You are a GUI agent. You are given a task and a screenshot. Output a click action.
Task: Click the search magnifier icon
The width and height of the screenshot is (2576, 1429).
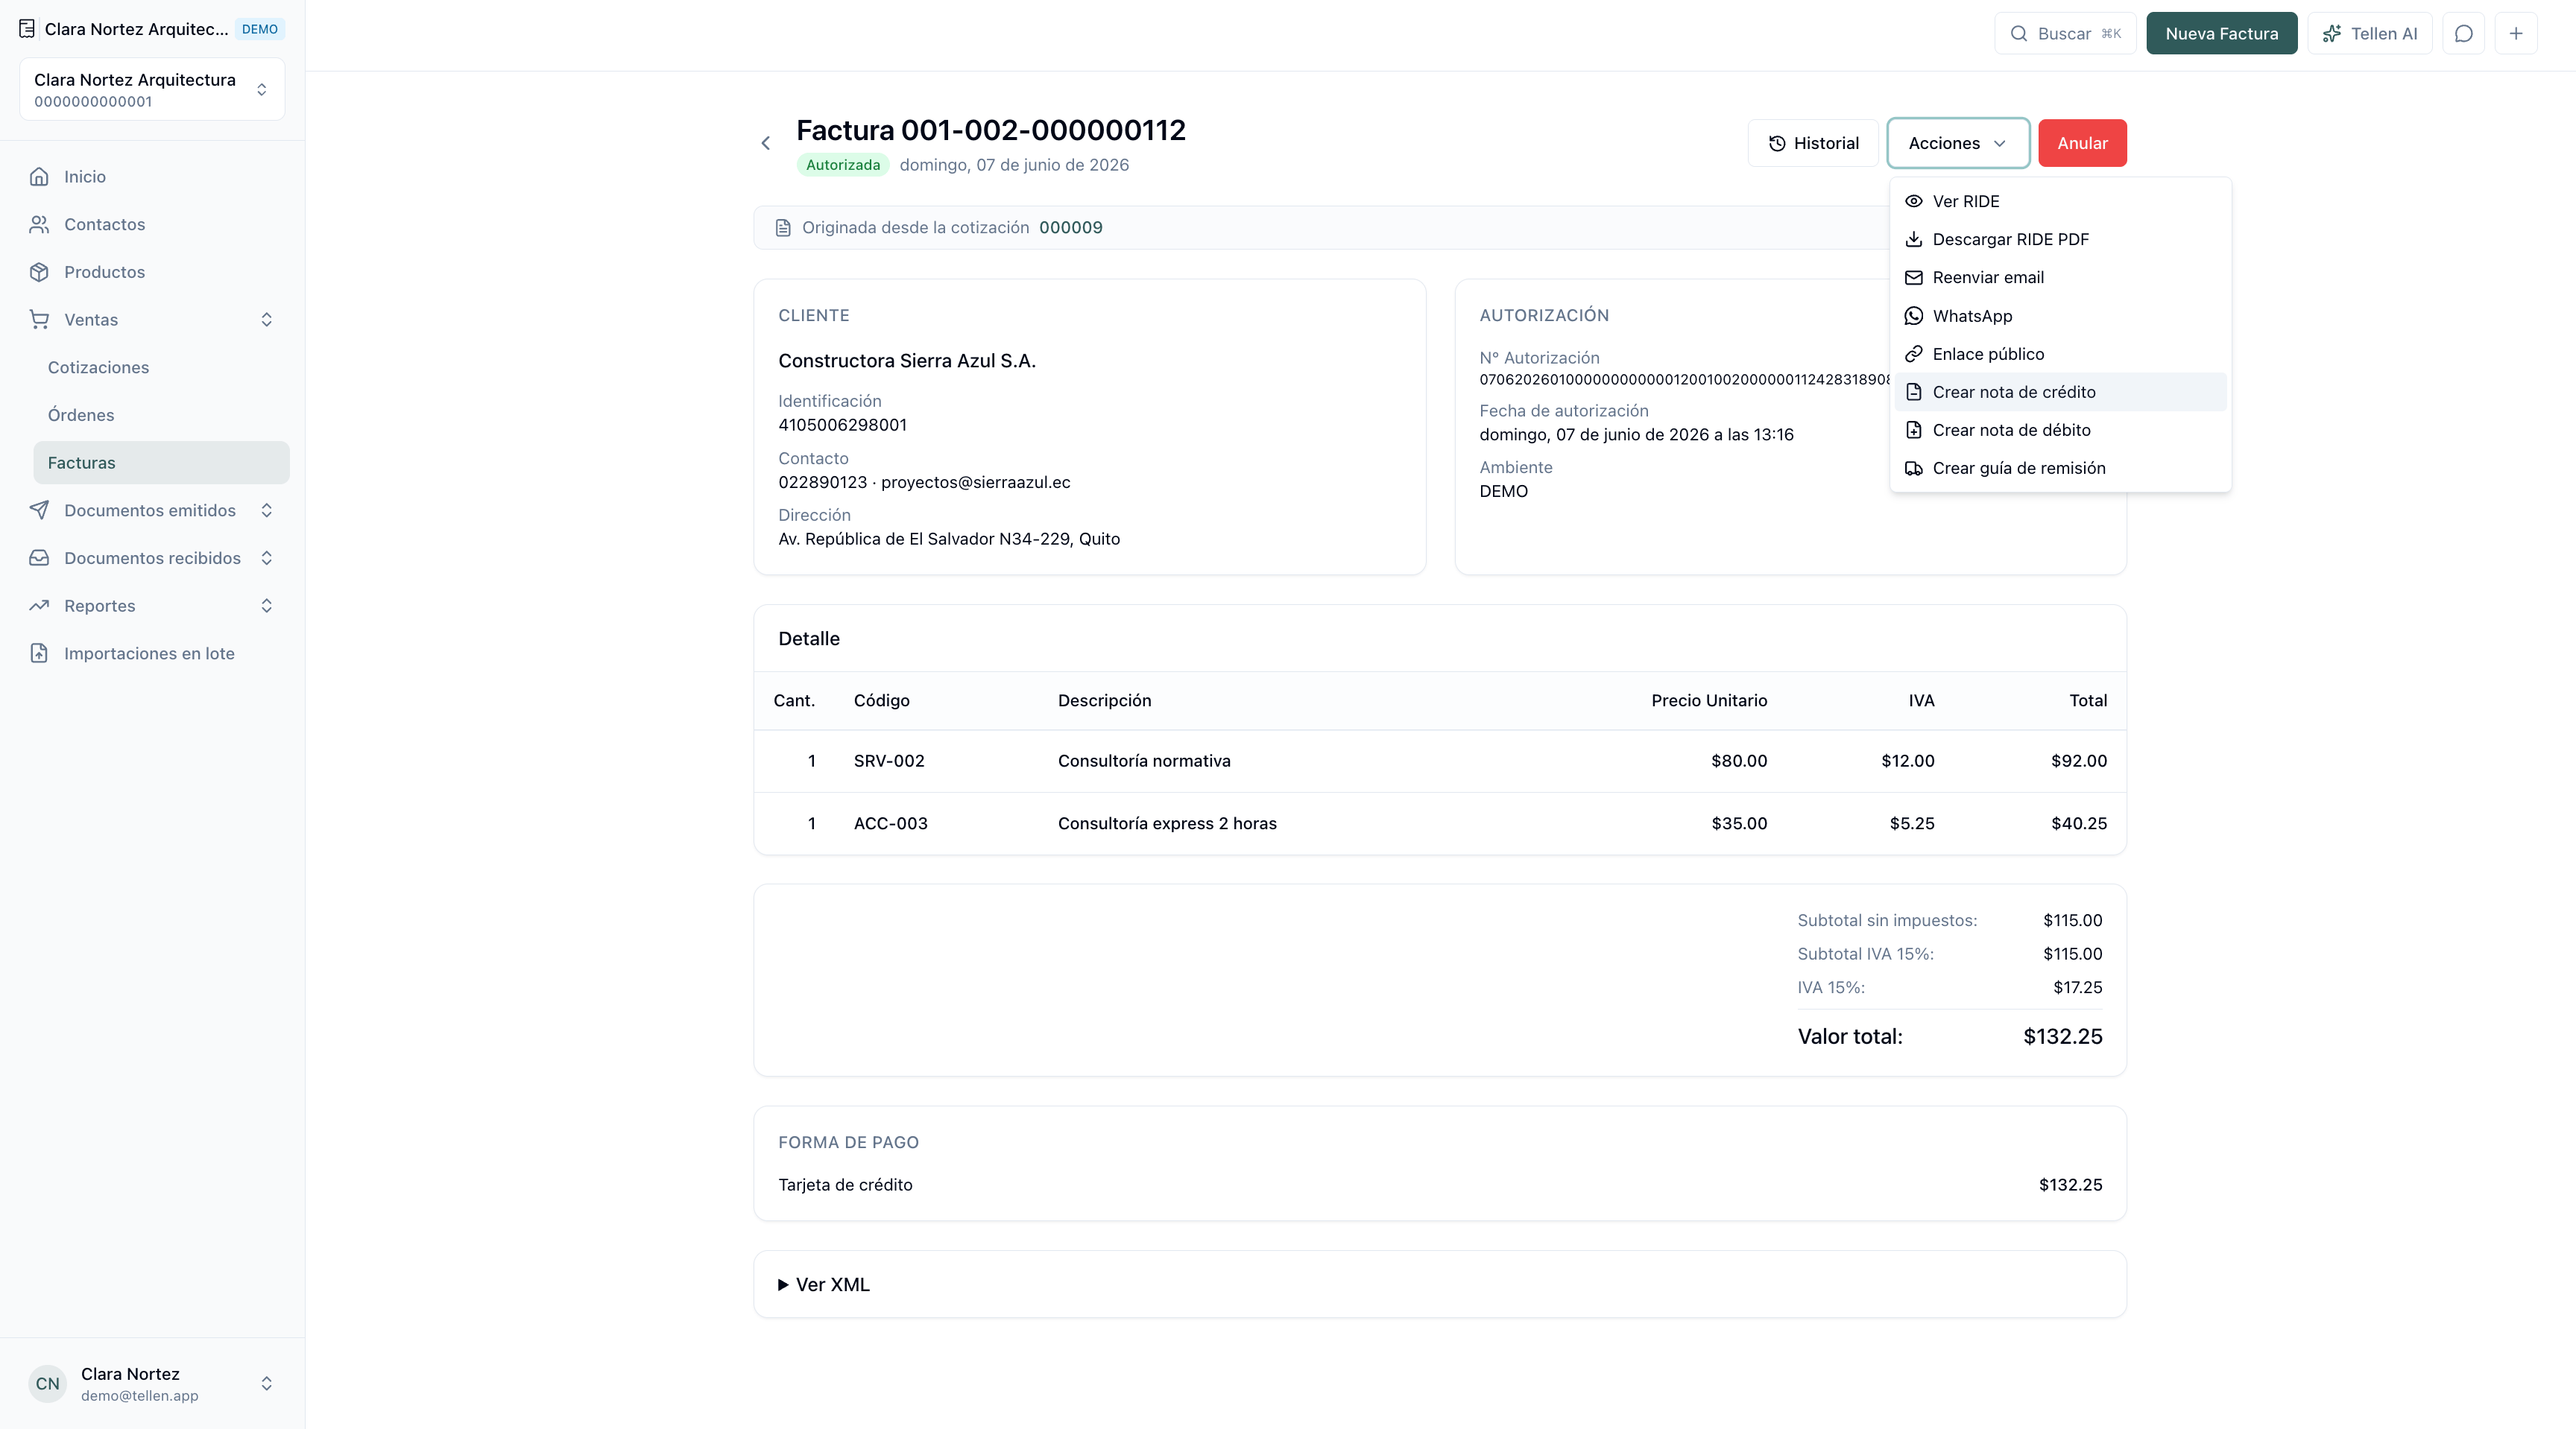pyautogui.click(x=2019, y=34)
